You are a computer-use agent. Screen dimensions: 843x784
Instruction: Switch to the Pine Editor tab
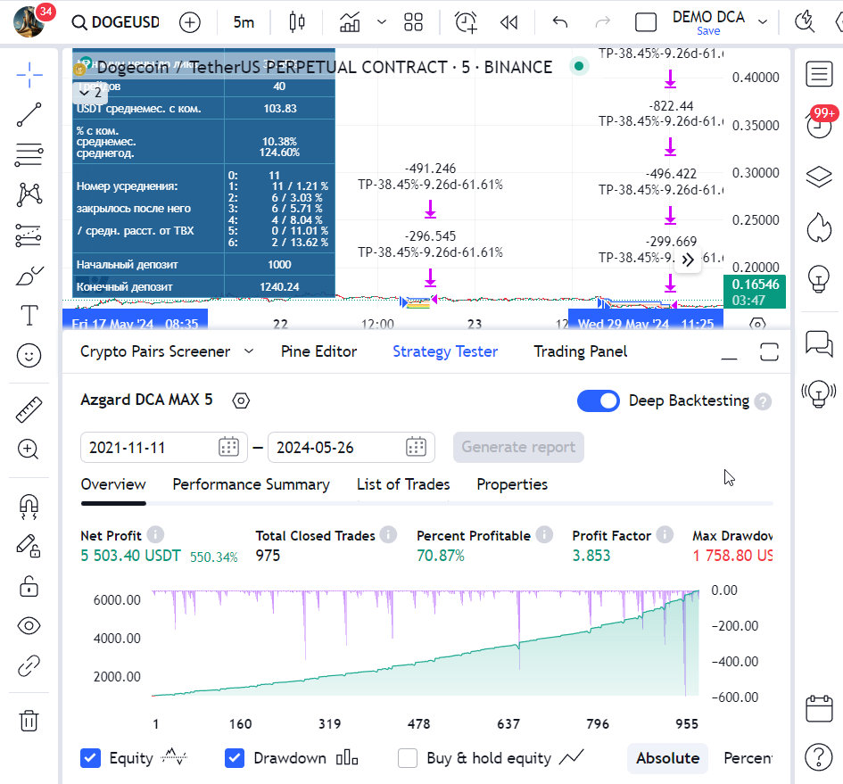318,351
